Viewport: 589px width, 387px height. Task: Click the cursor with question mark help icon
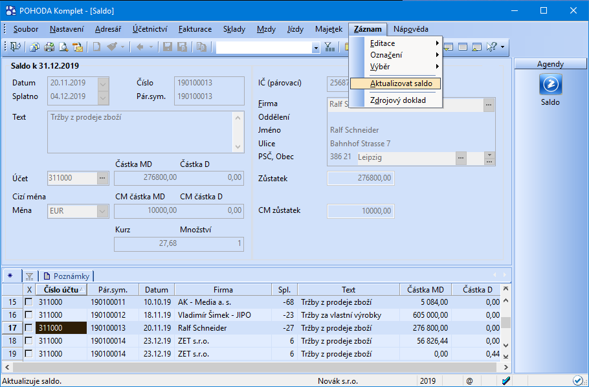(x=492, y=47)
